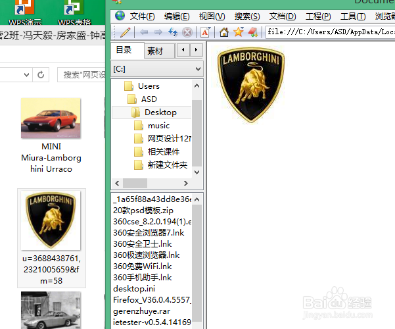This screenshot has width=395, height=329.
Task: Click the stop loading X icon
Action: click(187, 32)
